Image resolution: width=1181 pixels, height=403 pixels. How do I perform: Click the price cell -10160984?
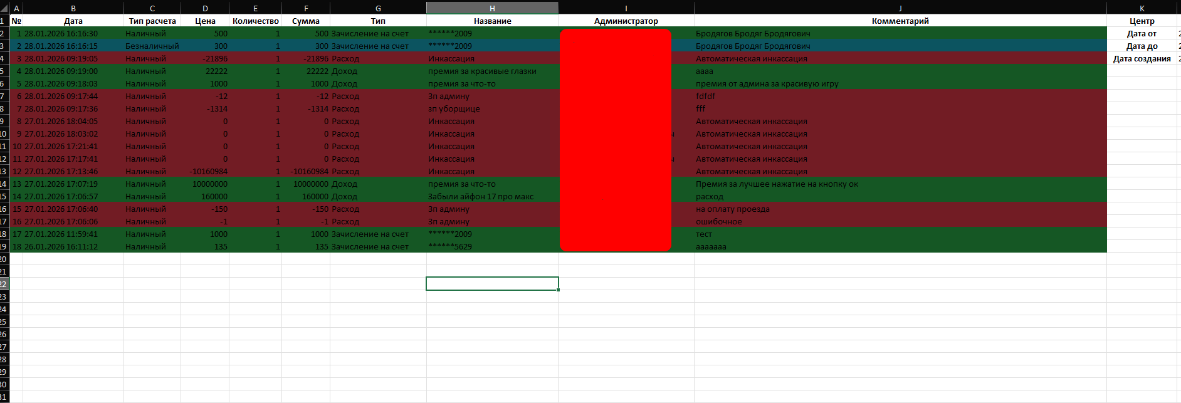(208, 171)
